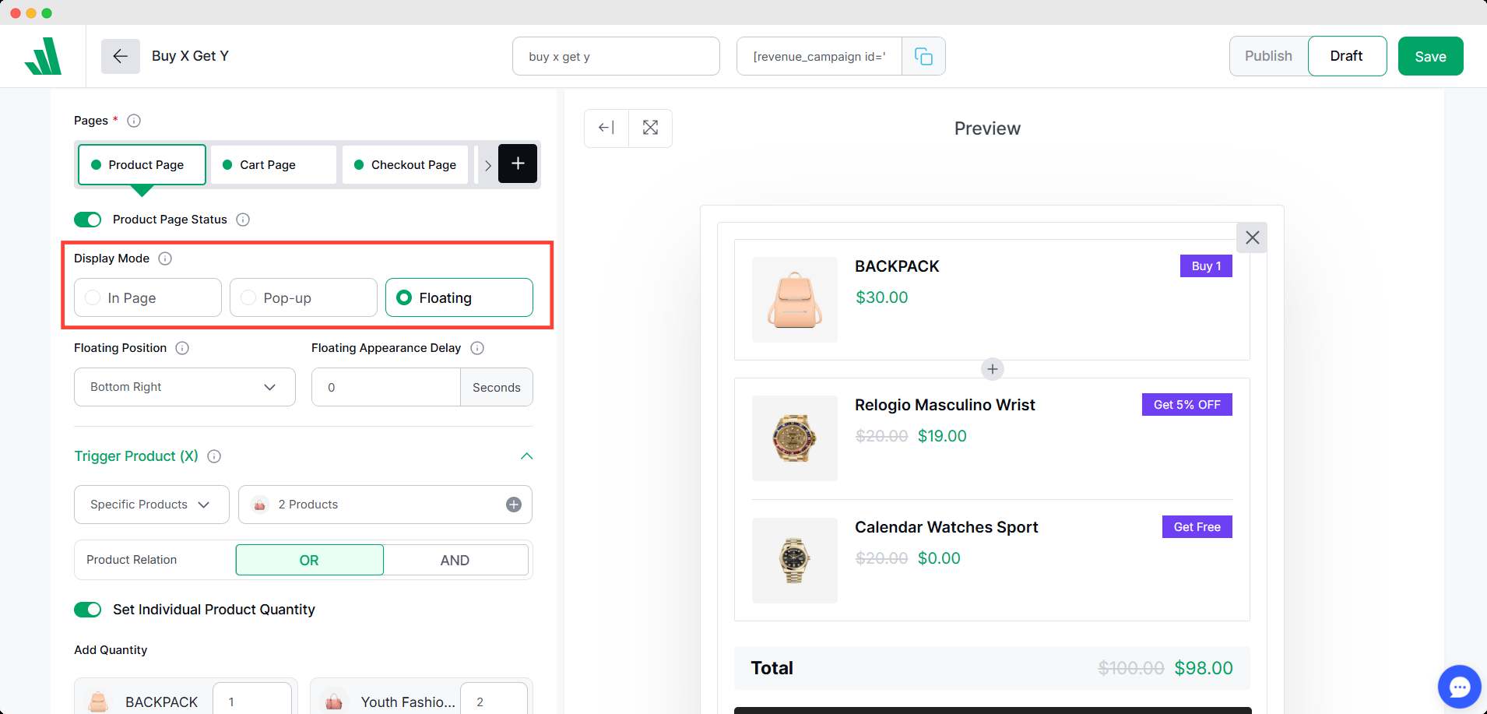Toggle Set Individual Product Quantity switch
1487x714 pixels.
click(88, 610)
